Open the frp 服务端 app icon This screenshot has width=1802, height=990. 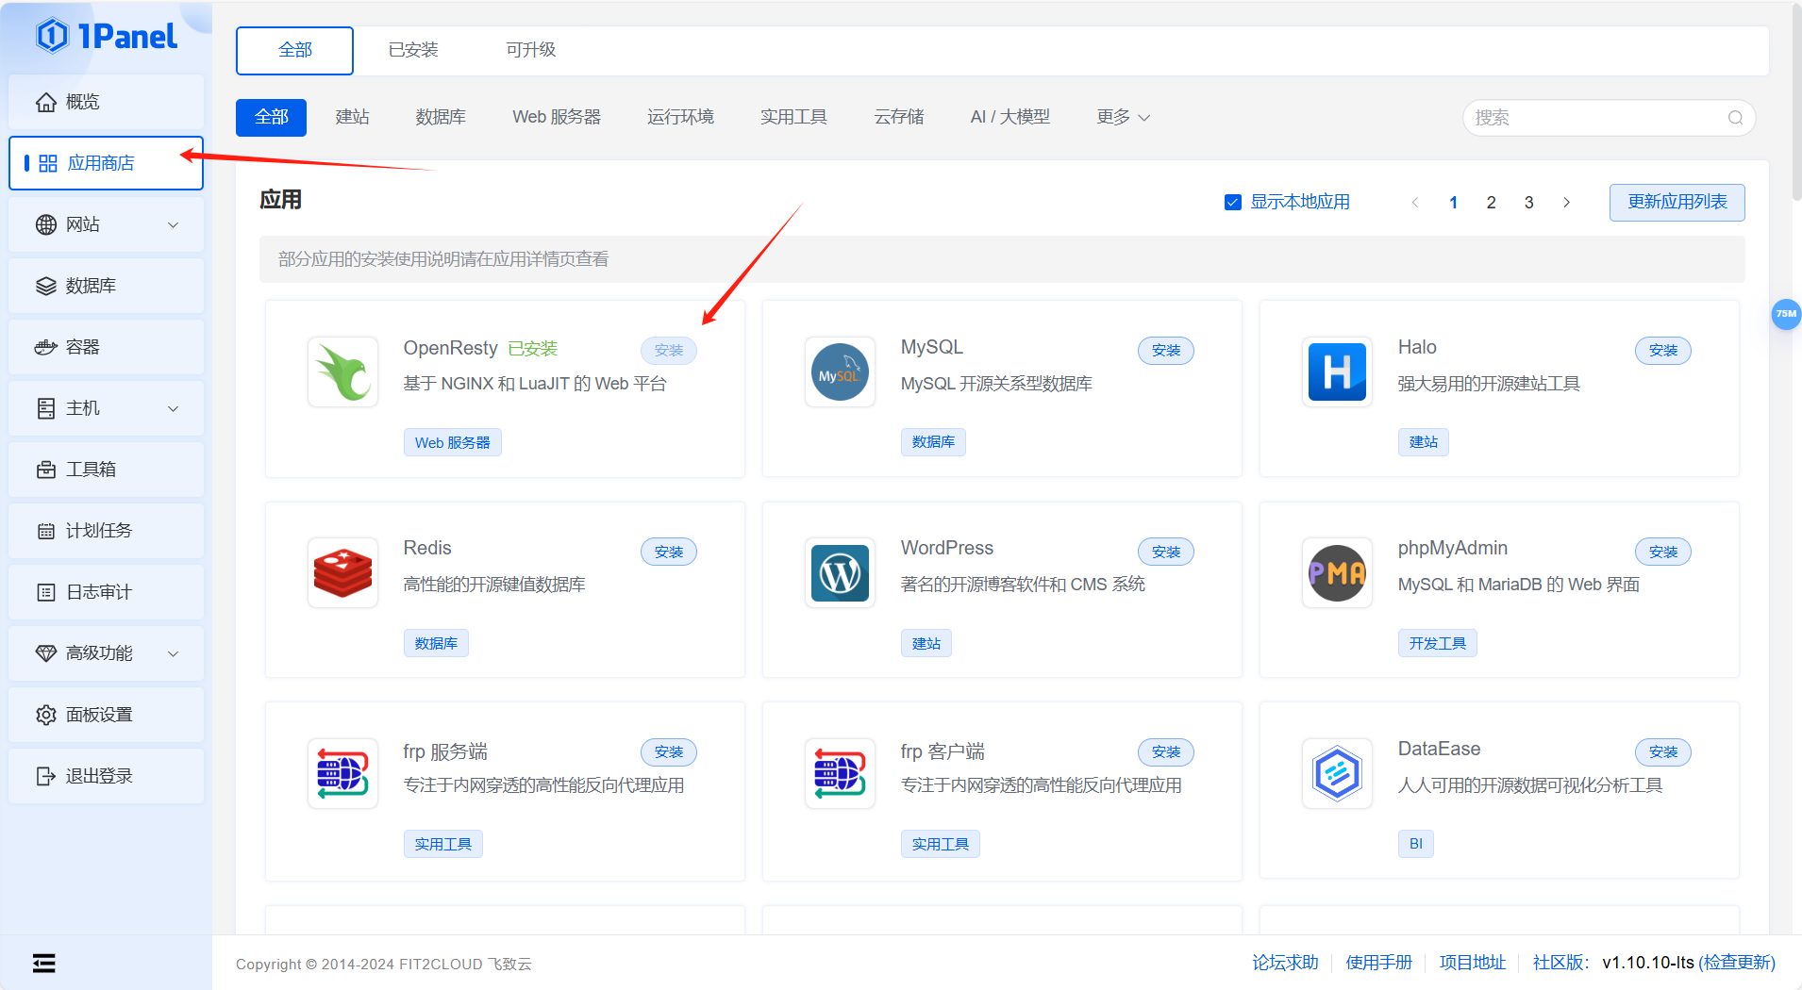(342, 773)
